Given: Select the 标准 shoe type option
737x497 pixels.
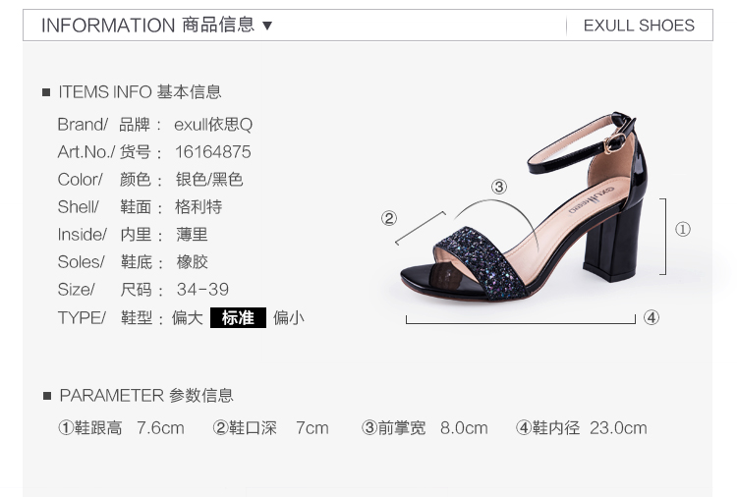Looking at the screenshot, I should pos(238,317).
